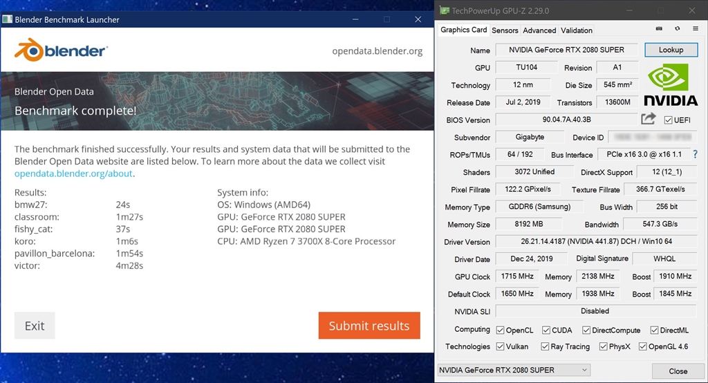Click the Bandwidth value 547.3 GB/s
This screenshot has width=708, height=383.
tap(660, 224)
